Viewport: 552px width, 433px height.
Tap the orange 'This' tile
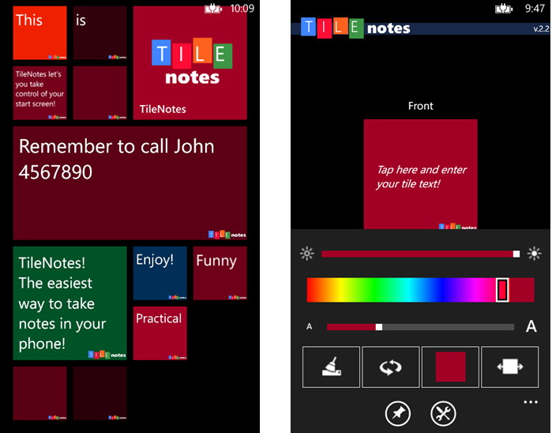[39, 32]
